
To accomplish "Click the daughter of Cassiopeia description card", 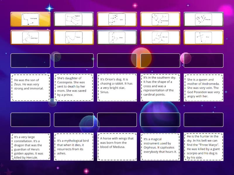I will tap(74, 87).
